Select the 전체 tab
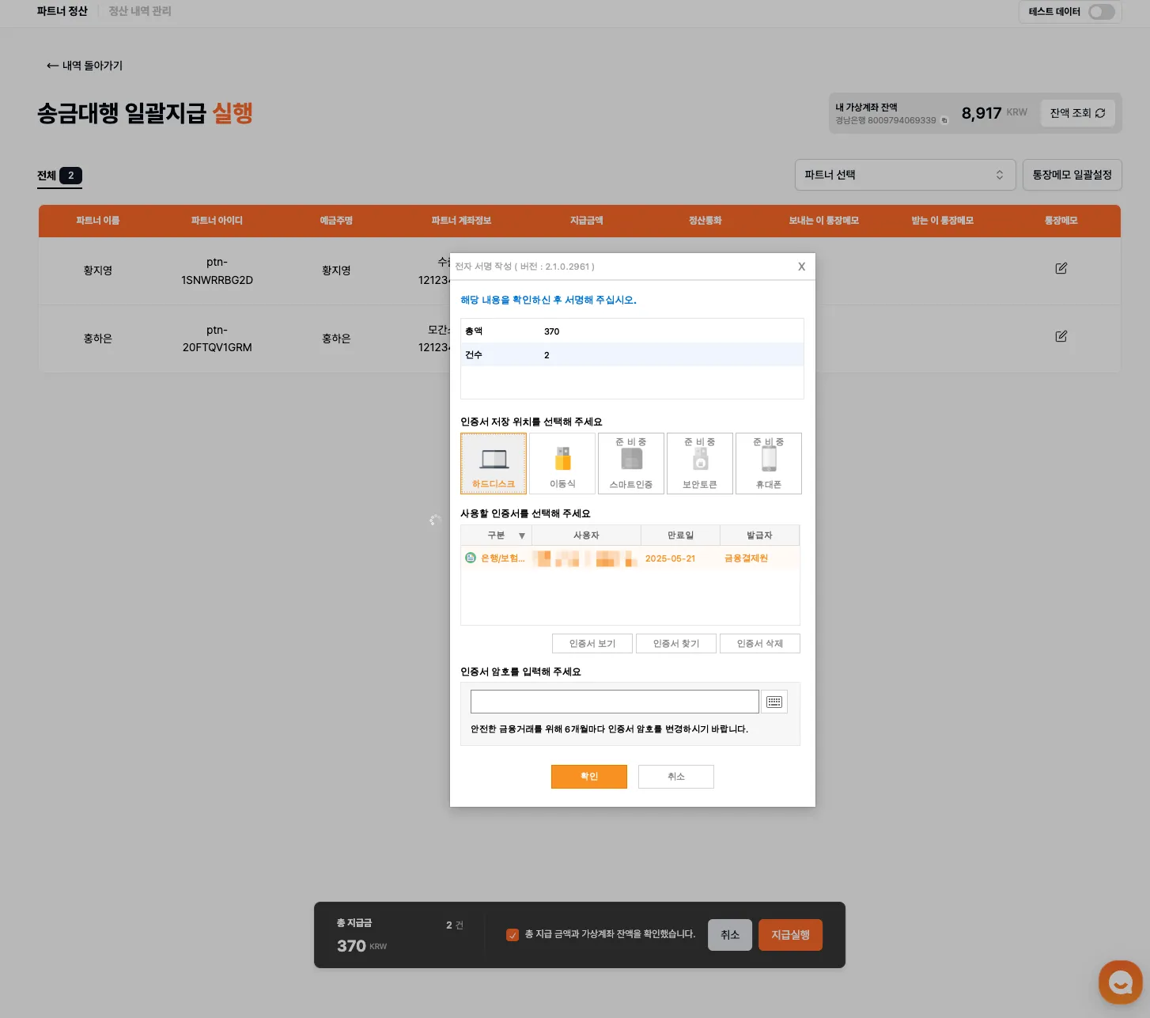The image size is (1150, 1018). [x=59, y=176]
